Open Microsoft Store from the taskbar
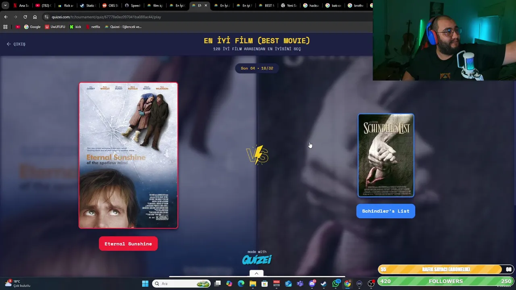The image size is (516, 290). [x=264, y=284]
